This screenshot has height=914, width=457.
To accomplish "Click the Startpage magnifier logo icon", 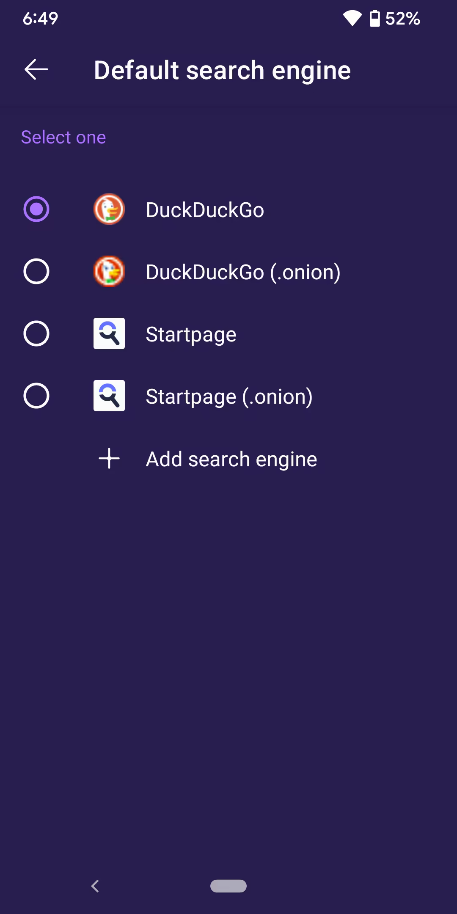I will point(109,333).
